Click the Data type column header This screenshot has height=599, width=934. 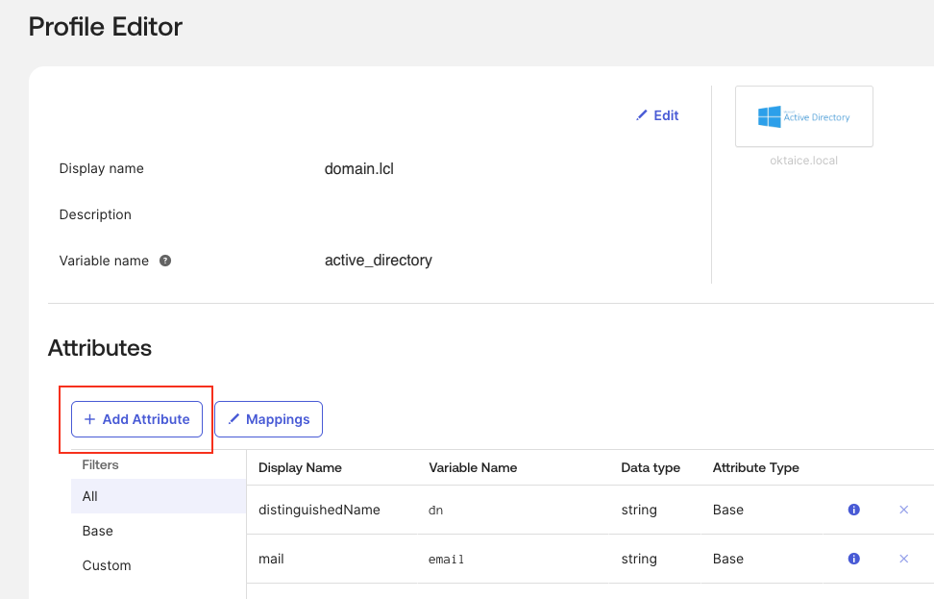coord(651,467)
